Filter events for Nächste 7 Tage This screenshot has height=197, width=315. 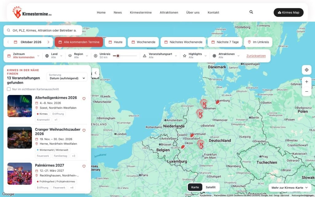point(225,42)
